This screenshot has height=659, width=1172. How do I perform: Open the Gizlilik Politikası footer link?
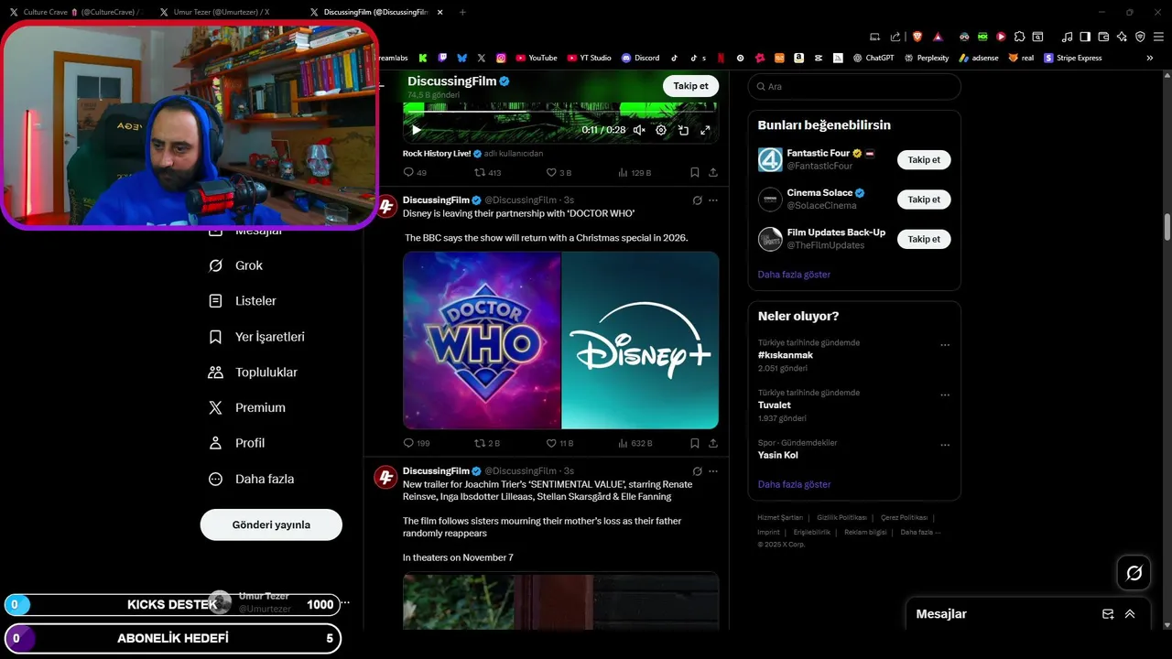pyautogui.click(x=841, y=518)
